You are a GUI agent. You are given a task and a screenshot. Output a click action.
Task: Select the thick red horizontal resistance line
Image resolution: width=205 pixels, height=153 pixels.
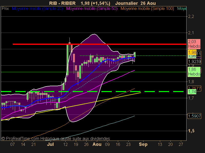click(99, 44)
